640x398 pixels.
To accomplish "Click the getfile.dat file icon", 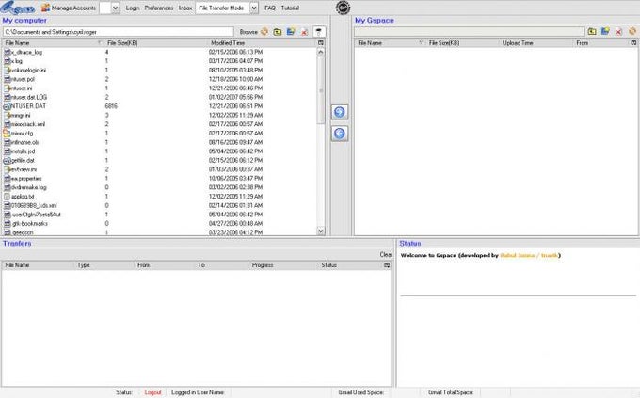I will coord(7,161).
